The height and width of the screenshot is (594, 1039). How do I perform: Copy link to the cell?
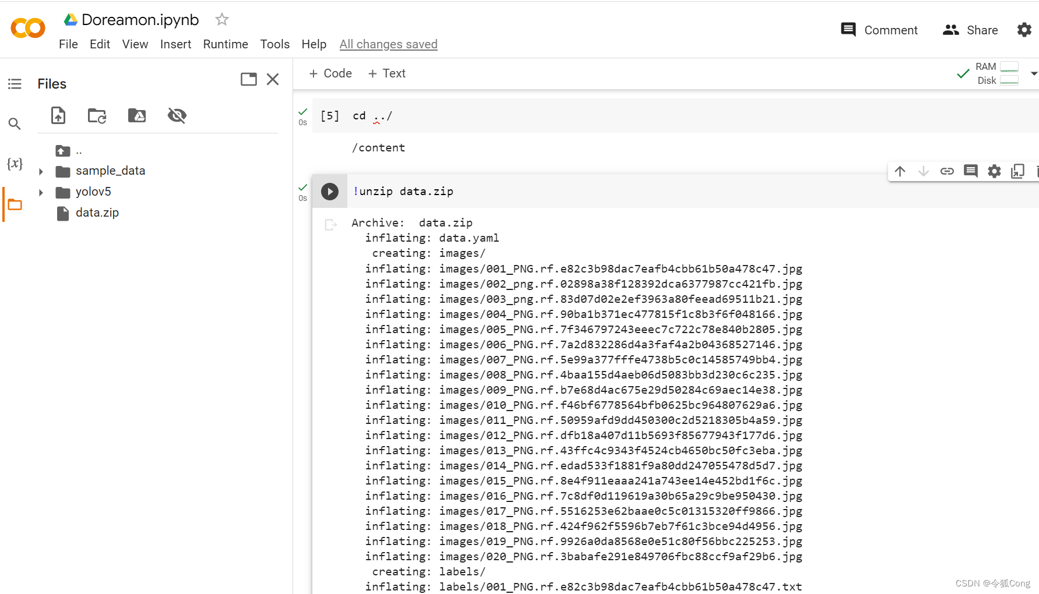pyautogui.click(x=947, y=171)
